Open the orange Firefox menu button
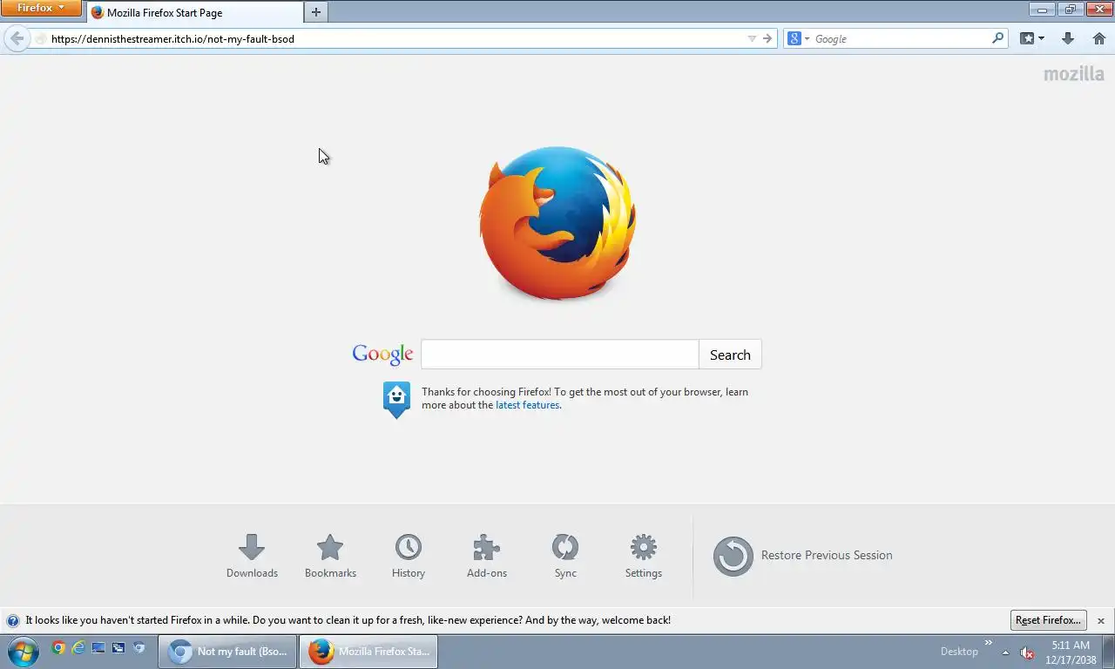 41,8
